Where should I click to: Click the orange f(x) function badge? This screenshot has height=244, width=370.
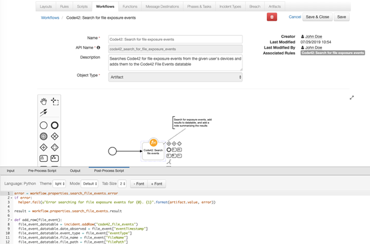[154, 143]
